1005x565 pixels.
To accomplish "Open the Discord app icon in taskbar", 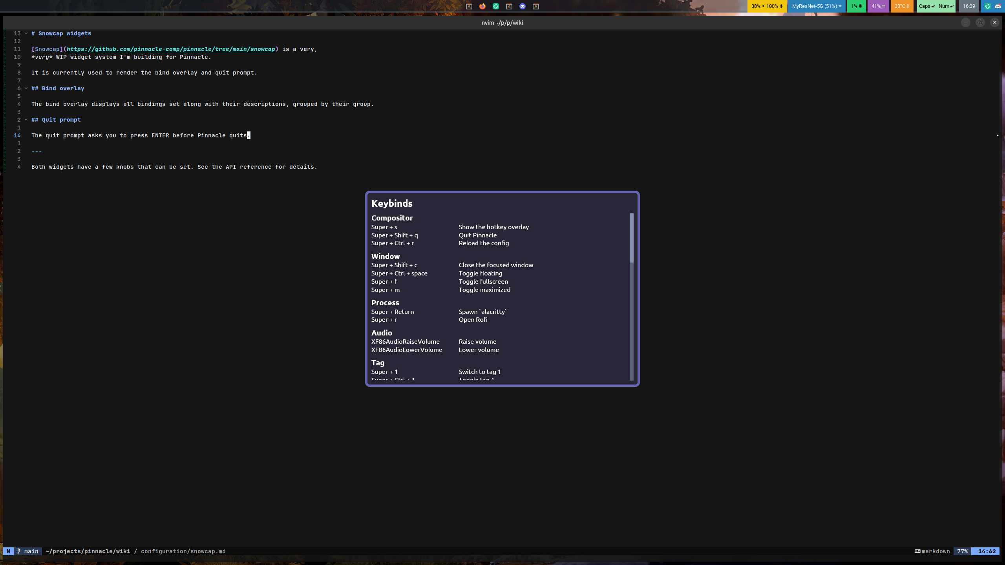I will (523, 6).
